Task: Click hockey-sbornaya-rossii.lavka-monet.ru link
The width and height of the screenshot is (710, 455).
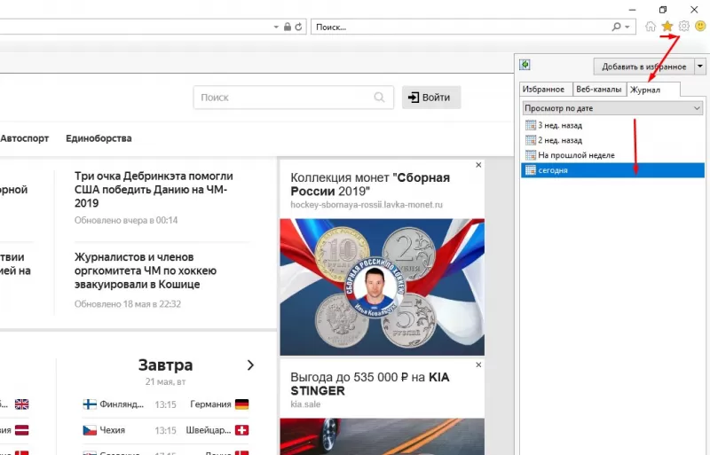Action: [367, 205]
